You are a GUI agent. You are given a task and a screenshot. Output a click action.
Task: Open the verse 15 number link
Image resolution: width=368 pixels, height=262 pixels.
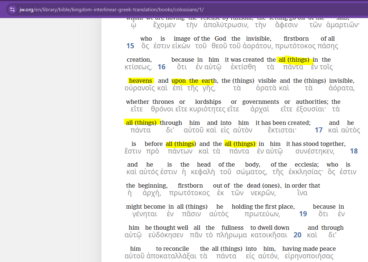click(x=130, y=46)
